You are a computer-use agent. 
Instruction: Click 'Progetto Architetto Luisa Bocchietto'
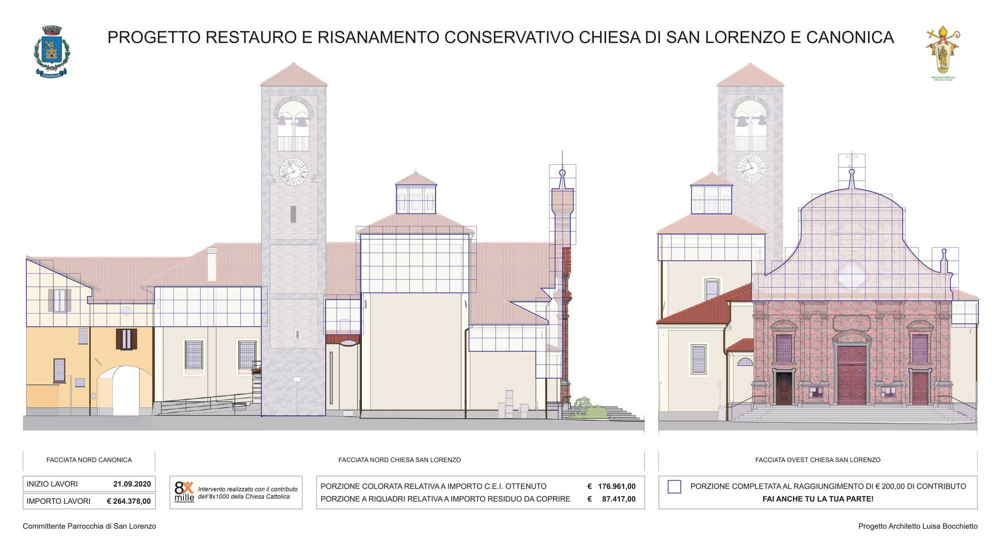click(x=917, y=526)
